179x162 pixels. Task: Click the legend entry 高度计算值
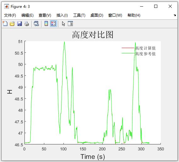(145, 48)
